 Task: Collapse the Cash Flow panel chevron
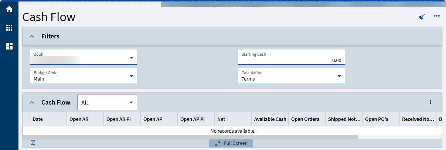(32, 103)
